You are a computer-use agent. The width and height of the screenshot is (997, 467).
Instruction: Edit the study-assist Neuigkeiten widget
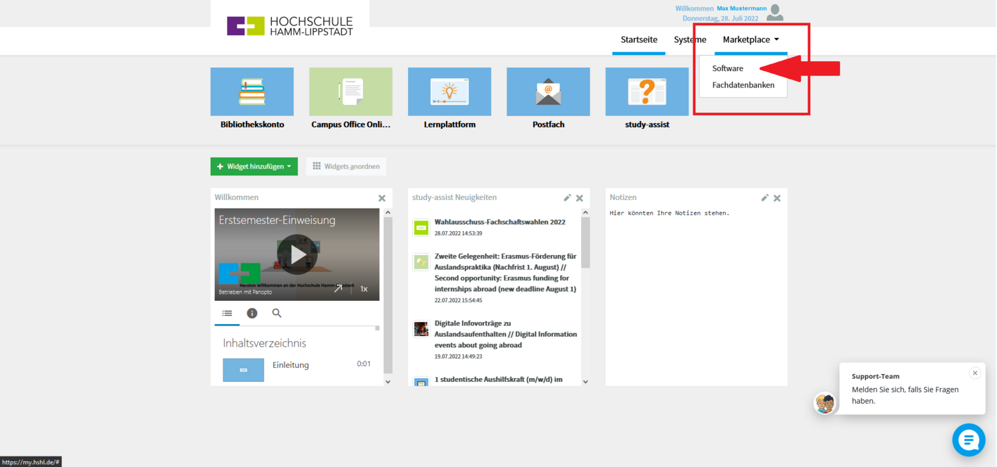click(x=567, y=198)
